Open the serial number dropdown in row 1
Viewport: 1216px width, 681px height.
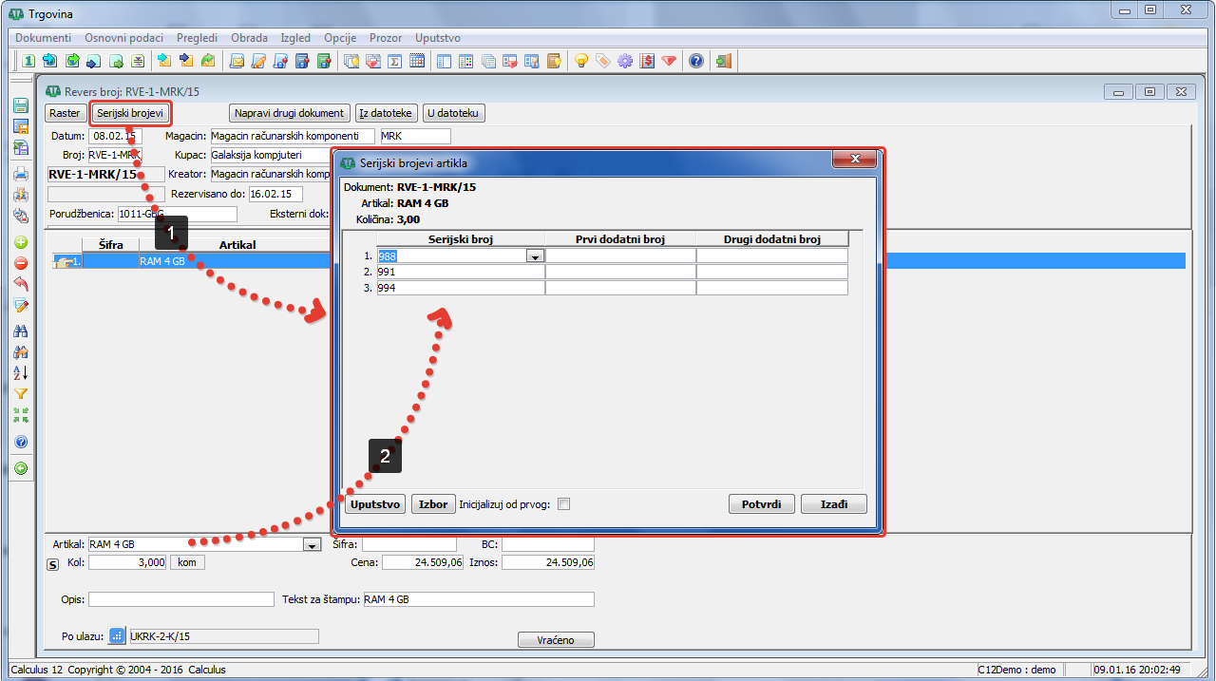coord(535,256)
